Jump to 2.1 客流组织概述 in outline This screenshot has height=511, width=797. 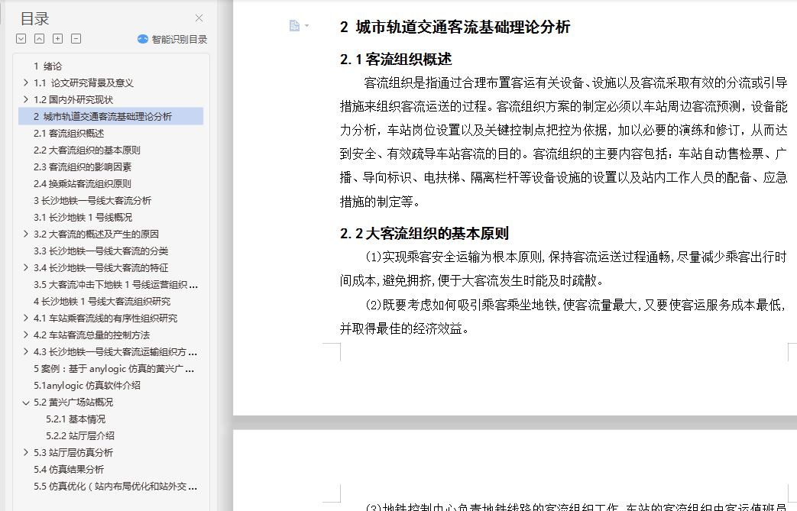[x=69, y=133]
